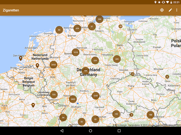Tap the Zigaretten title text
The width and height of the screenshot is (181, 135).
pos(11,10)
